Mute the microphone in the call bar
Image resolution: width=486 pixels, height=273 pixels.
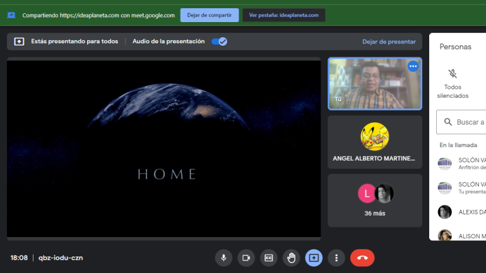coord(223,258)
